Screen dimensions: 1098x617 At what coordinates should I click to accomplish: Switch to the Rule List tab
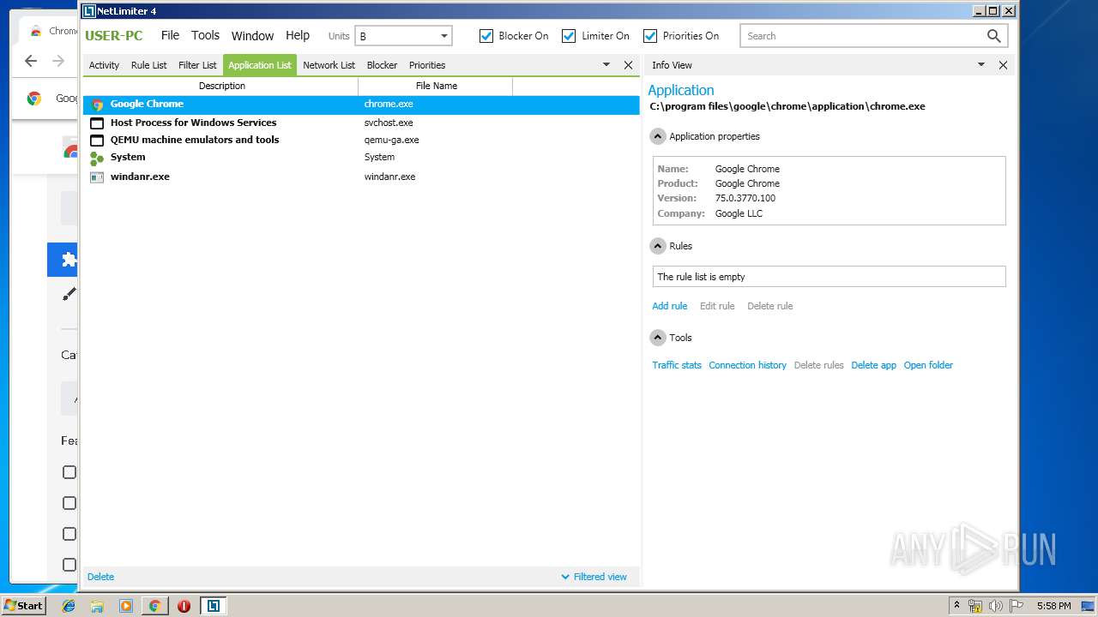149,65
